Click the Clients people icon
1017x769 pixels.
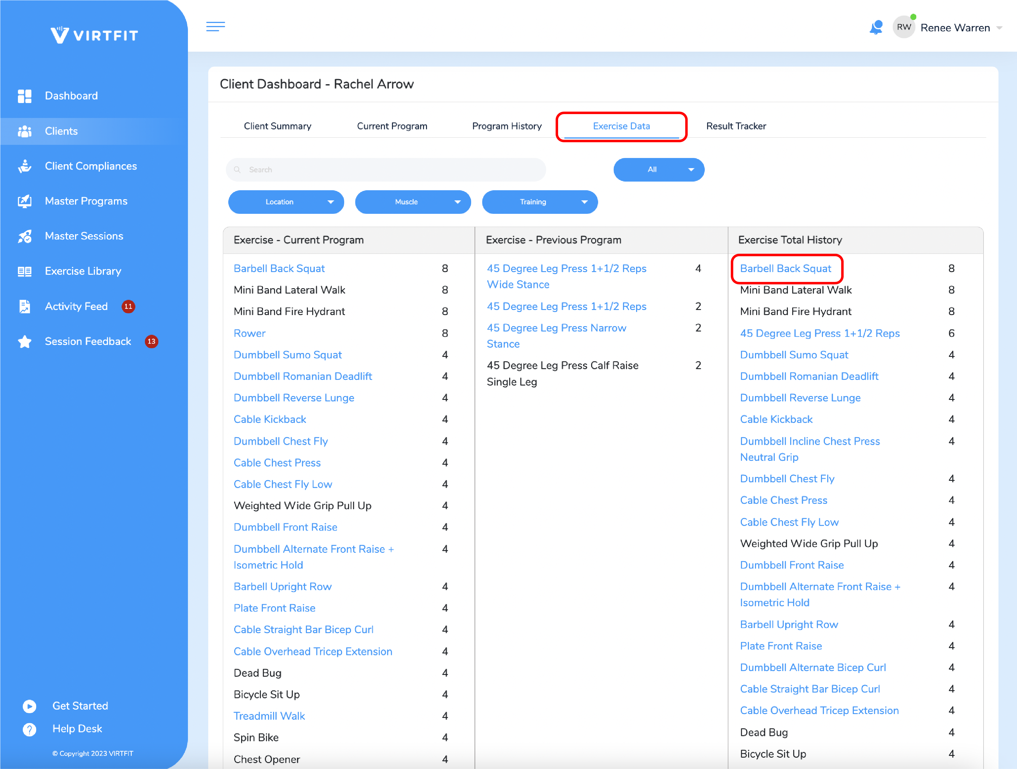point(24,131)
